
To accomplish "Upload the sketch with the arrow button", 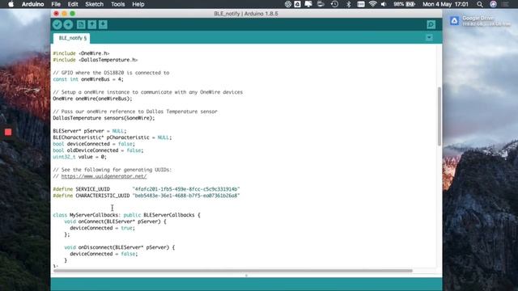I will [x=68, y=24].
